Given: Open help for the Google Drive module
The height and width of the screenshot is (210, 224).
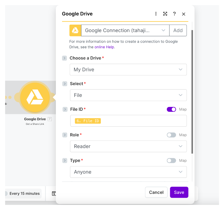Looking at the screenshot, I should coord(174,14).
